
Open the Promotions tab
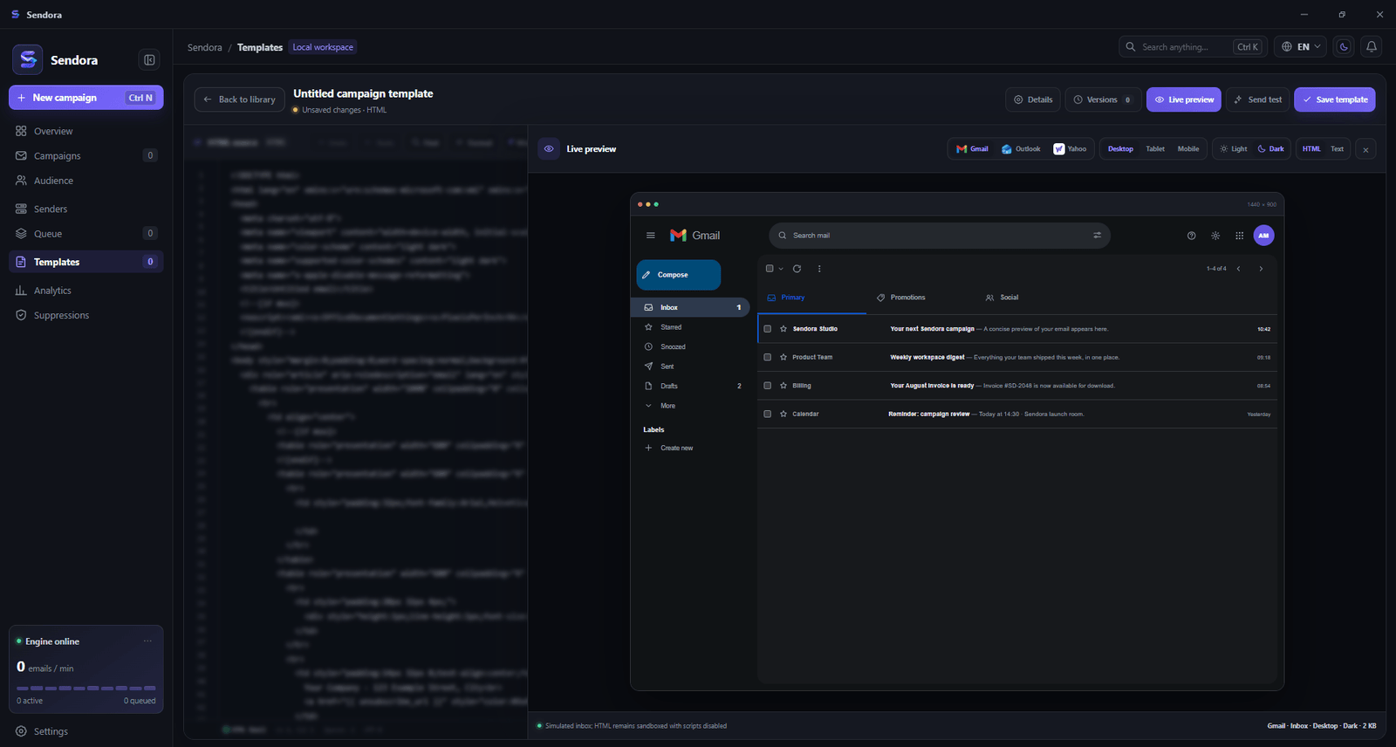901,298
